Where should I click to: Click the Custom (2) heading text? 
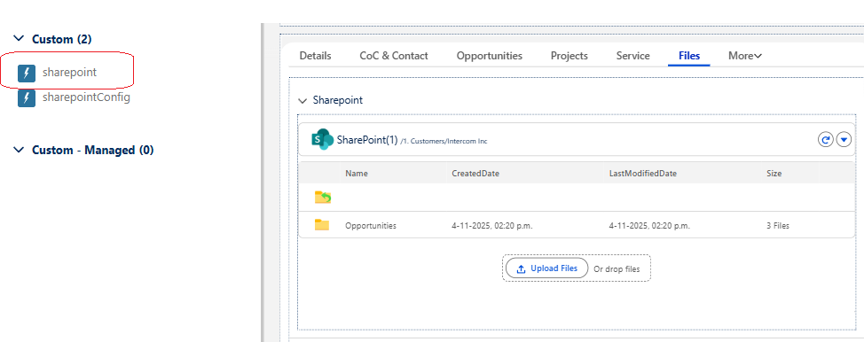click(x=62, y=39)
